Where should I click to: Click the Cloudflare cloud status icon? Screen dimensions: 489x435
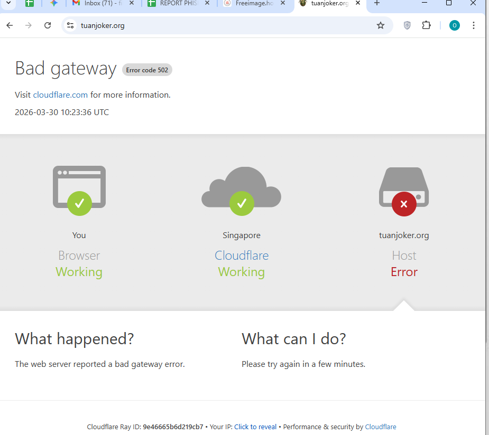click(x=242, y=191)
